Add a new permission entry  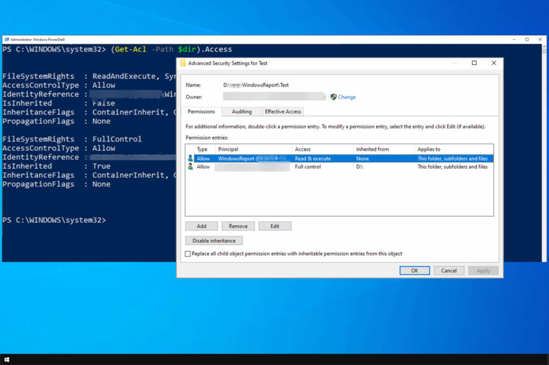click(201, 226)
